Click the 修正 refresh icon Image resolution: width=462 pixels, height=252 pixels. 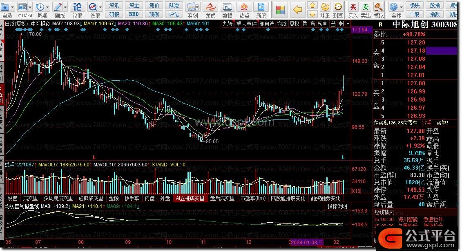click(x=325, y=7)
